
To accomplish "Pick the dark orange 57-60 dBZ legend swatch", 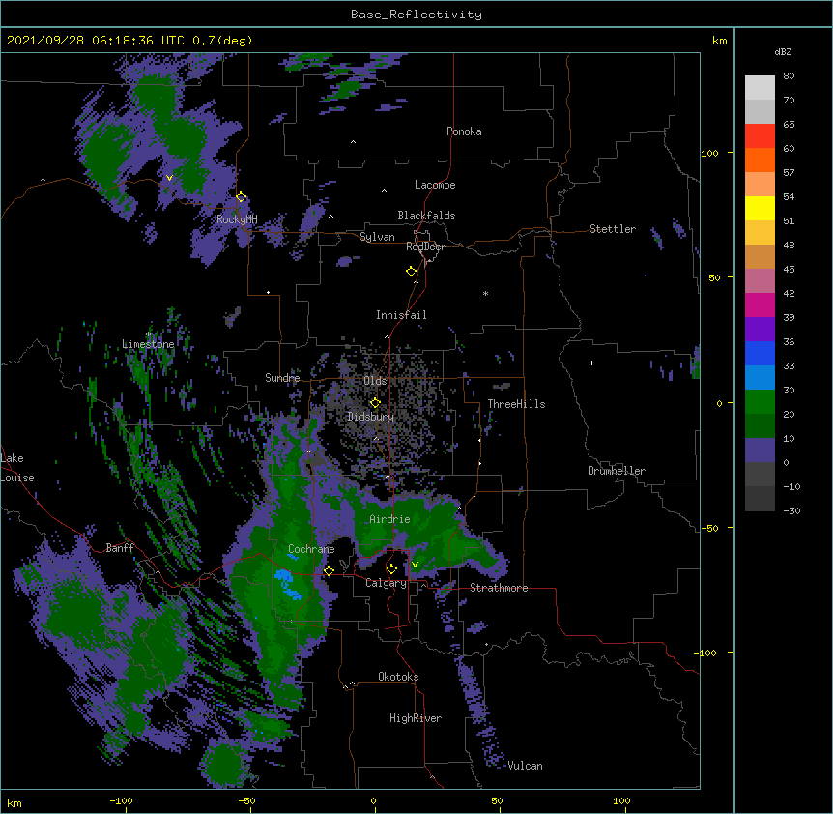I will 760,160.
